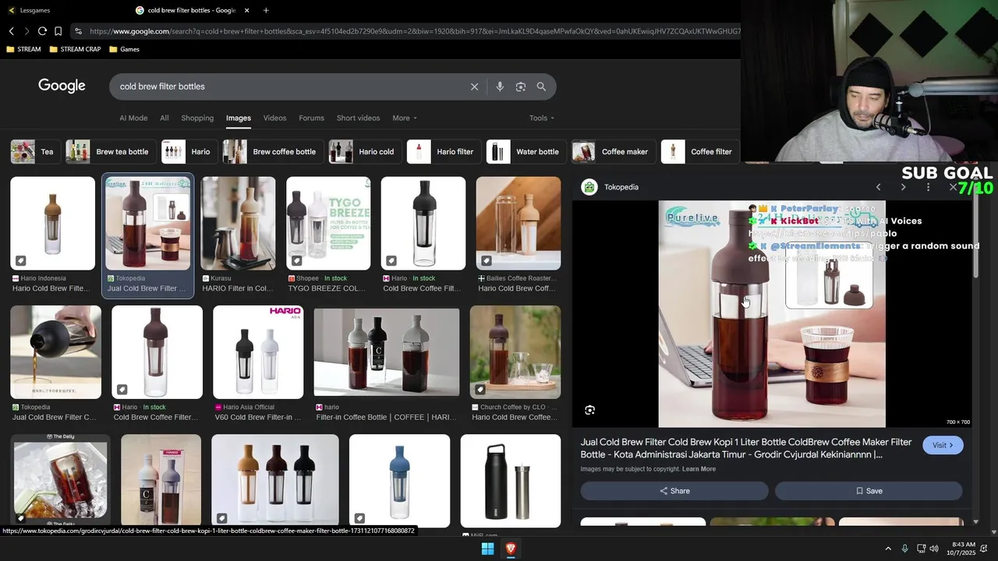Expand the Tools dropdown
This screenshot has width=998, height=561.
(x=542, y=118)
